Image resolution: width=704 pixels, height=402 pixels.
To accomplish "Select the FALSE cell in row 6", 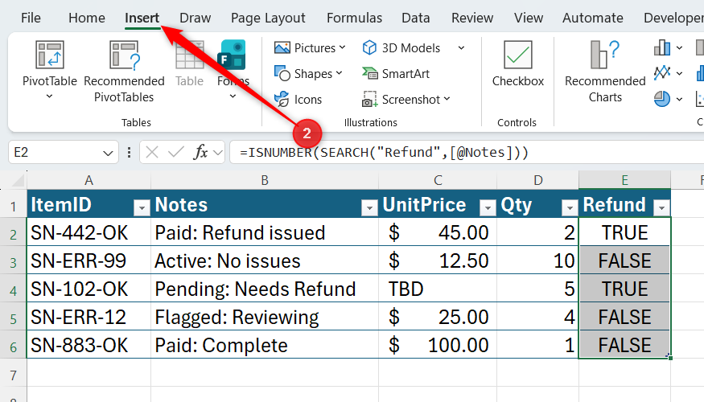I will click(x=624, y=345).
